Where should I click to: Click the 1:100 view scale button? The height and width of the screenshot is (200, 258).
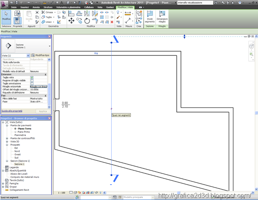[62, 192]
